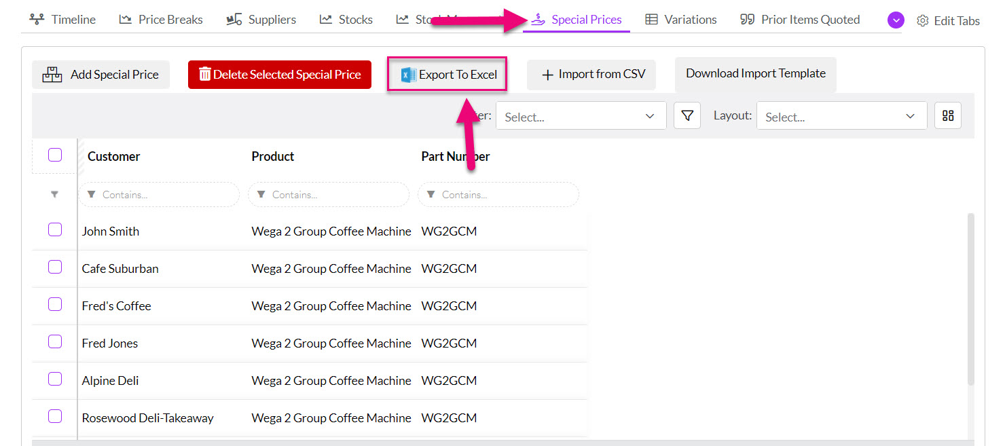Screen dimensions: 1005x446
Task: Tick the checkbox for John Smith
Action: [55, 229]
